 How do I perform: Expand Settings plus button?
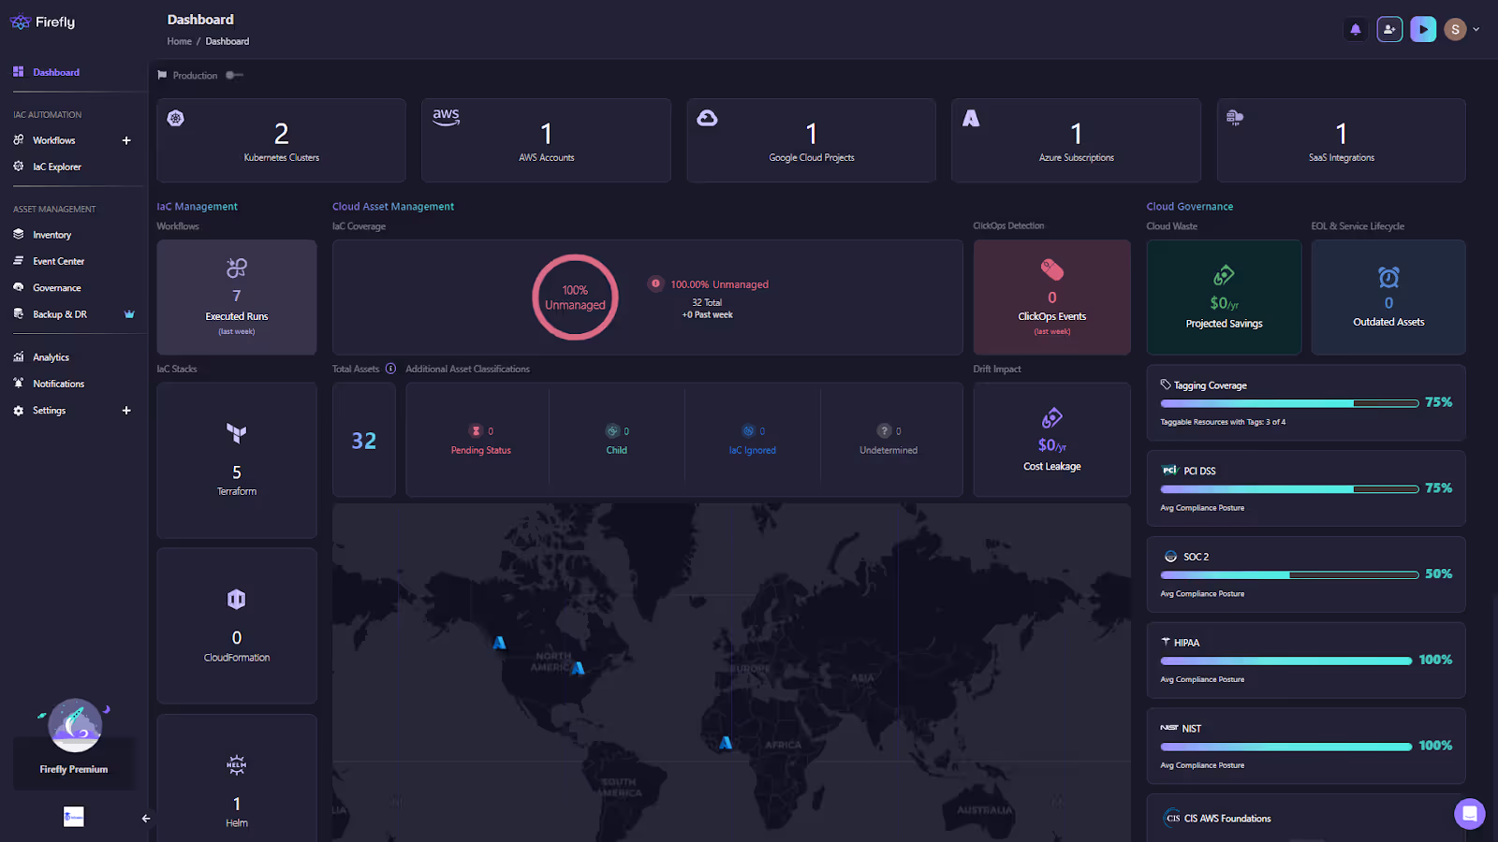pos(126,411)
